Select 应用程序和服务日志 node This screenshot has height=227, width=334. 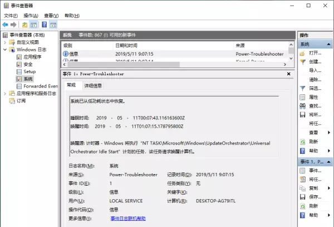pyautogui.click(x=36, y=94)
